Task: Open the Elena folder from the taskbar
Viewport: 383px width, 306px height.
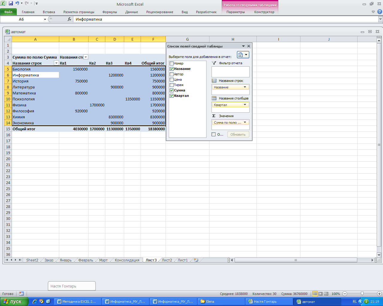Action: [221, 302]
